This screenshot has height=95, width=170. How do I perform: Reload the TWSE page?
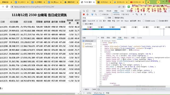click(7, 7)
